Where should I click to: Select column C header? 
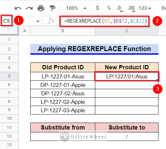127,31
